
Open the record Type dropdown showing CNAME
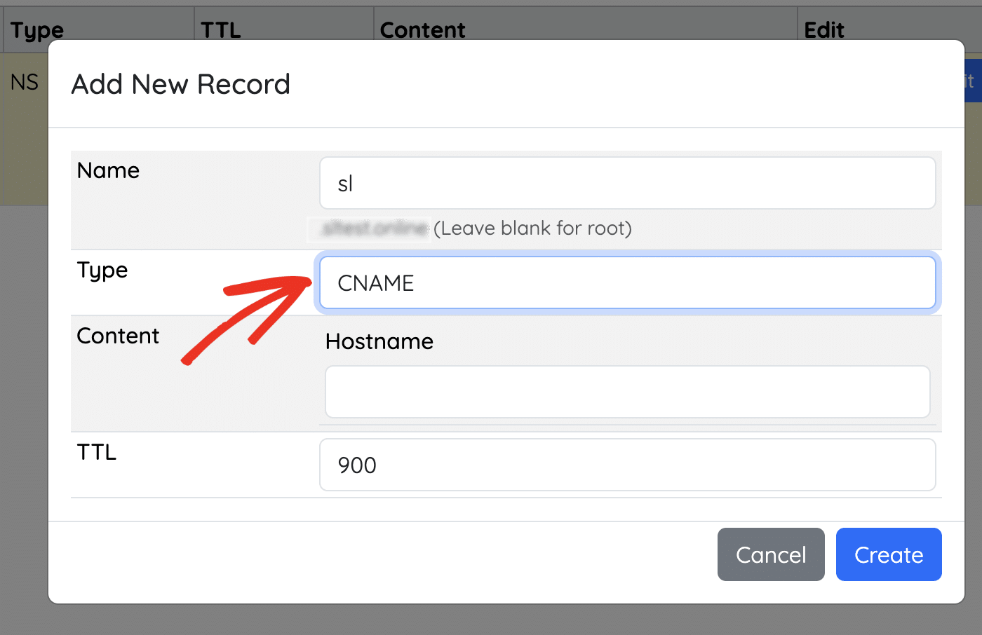(x=628, y=282)
